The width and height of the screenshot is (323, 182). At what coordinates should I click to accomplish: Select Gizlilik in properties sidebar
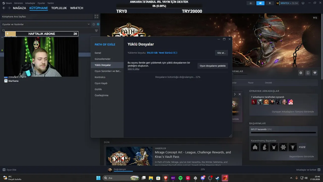pos(107,89)
